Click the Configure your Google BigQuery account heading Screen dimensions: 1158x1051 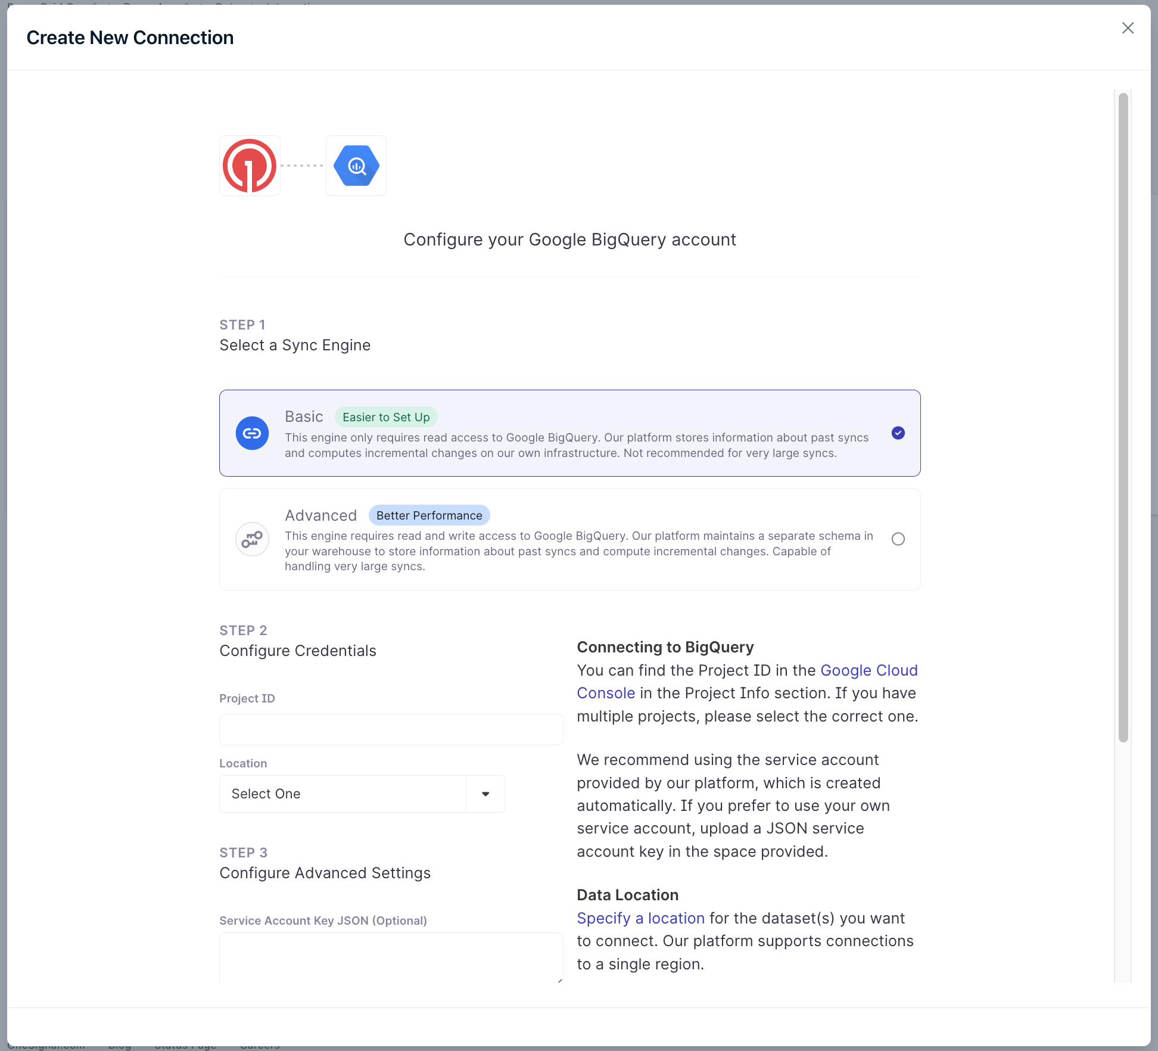pos(569,240)
